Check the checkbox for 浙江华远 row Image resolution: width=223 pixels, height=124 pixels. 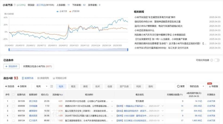tap(13, 101)
